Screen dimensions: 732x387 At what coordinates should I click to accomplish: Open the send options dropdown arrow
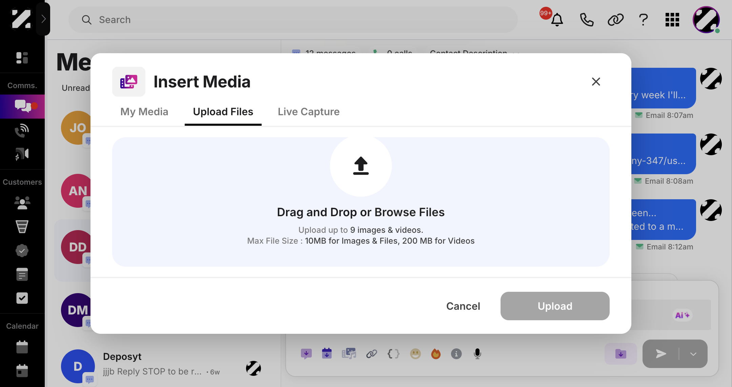(x=693, y=354)
